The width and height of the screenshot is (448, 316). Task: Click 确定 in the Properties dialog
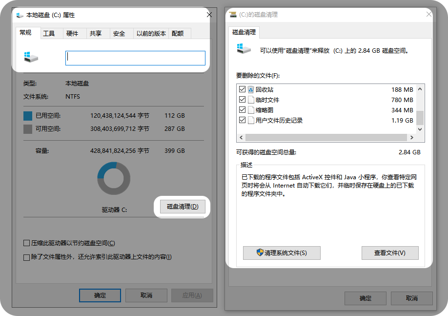(x=100, y=295)
